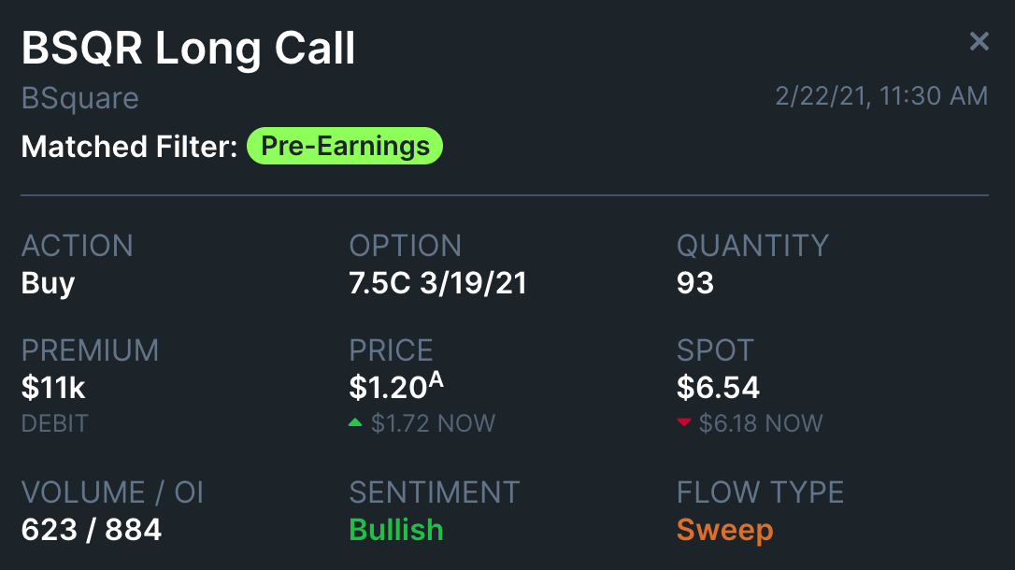Click the $1.72 NOW current price
The width and height of the screenshot is (1015, 570).
click(x=433, y=423)
